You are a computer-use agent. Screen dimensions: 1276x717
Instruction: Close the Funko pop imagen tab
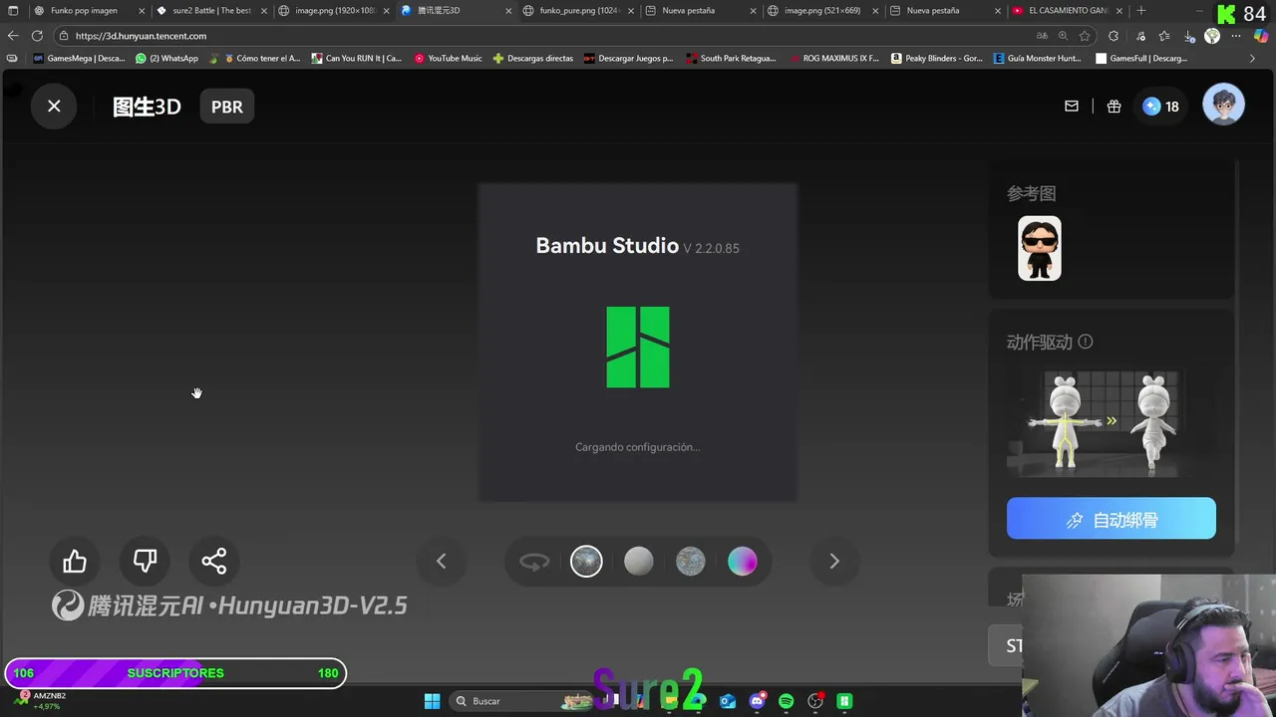pos(142,11)
